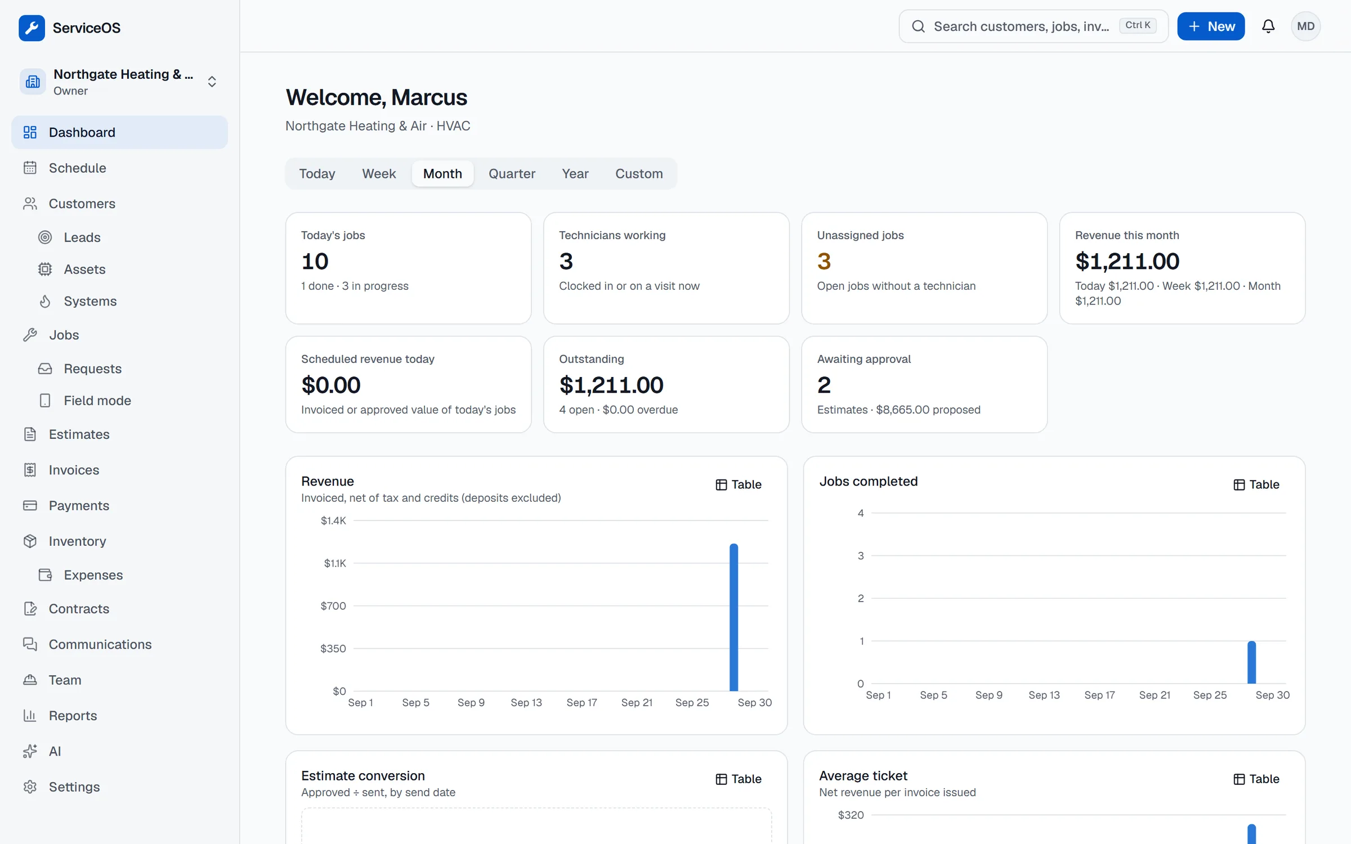The height and width of the screenshot is (844, 1351).
Task: Click the blue New button
Action: [1210, 26]
